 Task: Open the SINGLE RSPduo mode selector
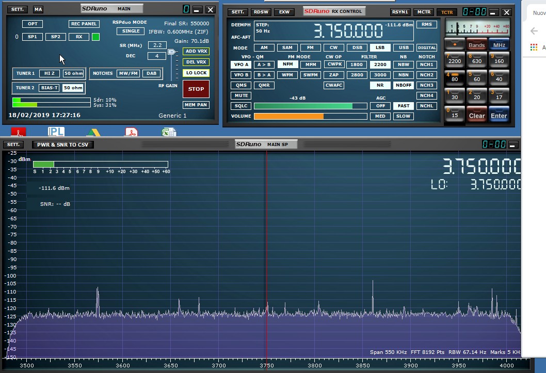(131, 31)
